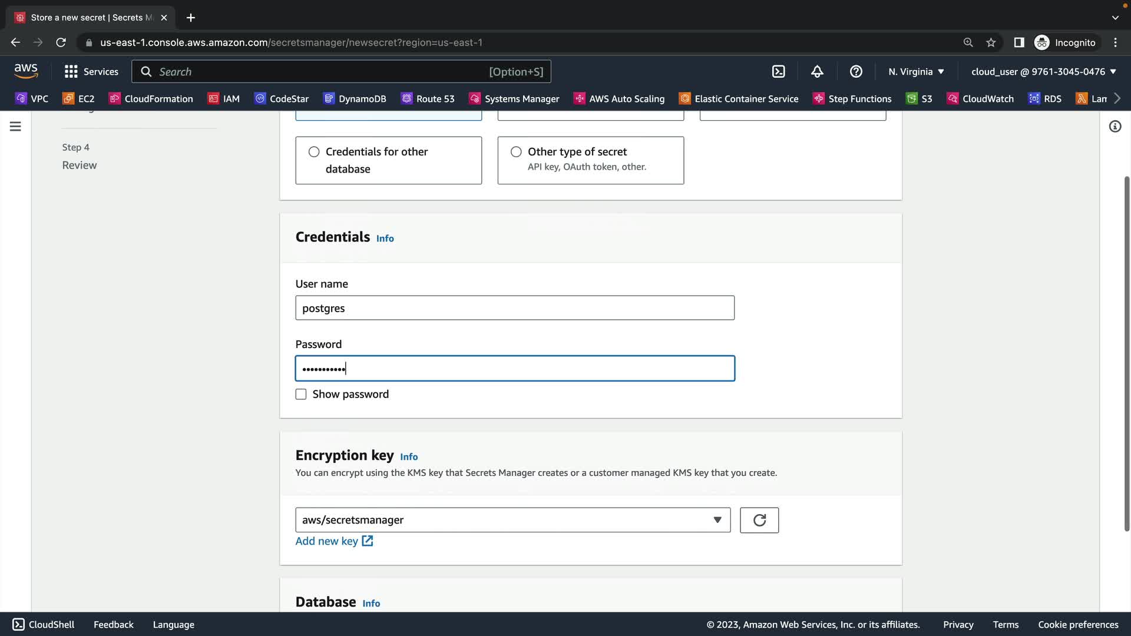
Task: Open the N. Virginia region selector
Action: coord(916,71)
